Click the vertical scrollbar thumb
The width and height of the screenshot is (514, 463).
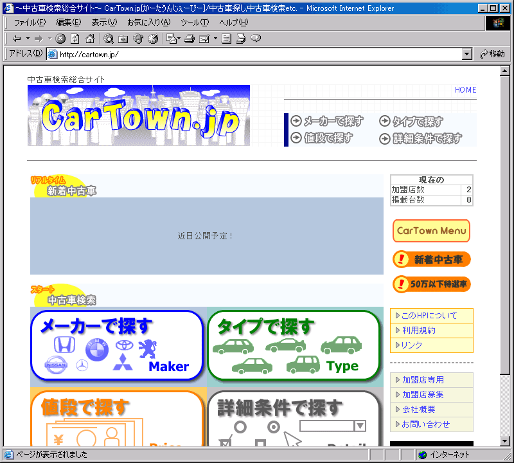point(505,225)
